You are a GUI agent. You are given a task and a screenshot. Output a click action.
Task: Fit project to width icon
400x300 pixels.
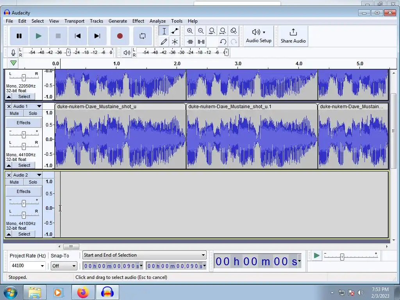click(x=223, y=31)
